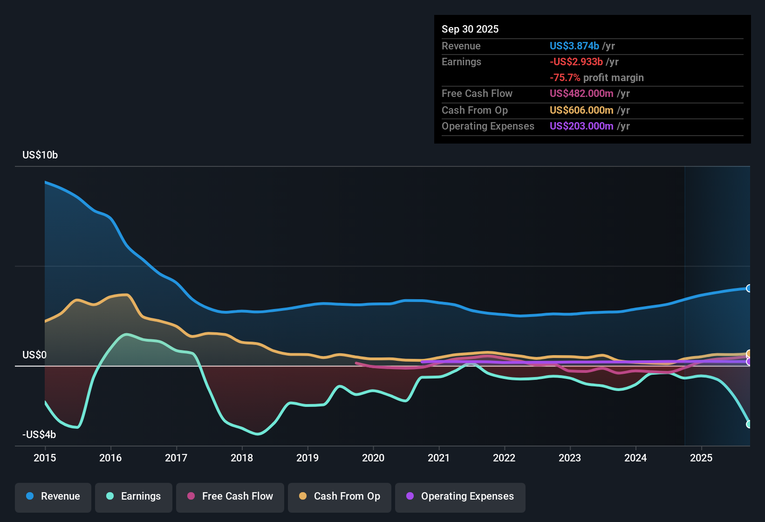This screenshot has height=522, width=765.
Task: Select the 2025 label on the x-axis
Action: coord(702,458)
